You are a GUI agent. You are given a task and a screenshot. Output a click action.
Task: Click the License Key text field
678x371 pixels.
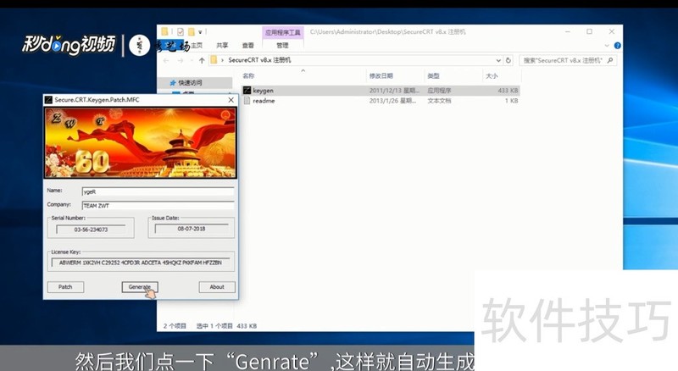tap(141, 263)
